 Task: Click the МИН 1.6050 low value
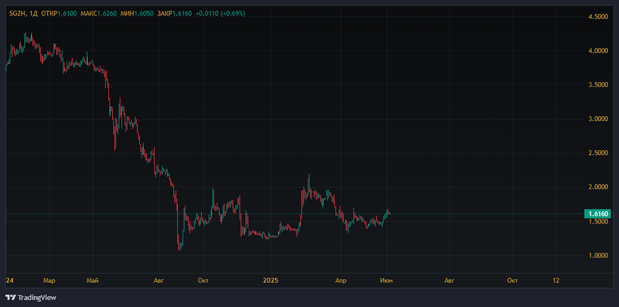[138, 14]
